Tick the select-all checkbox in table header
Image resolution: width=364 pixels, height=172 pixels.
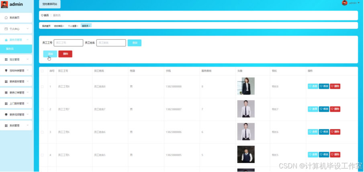pyautogui.click(x=42, y=71)
